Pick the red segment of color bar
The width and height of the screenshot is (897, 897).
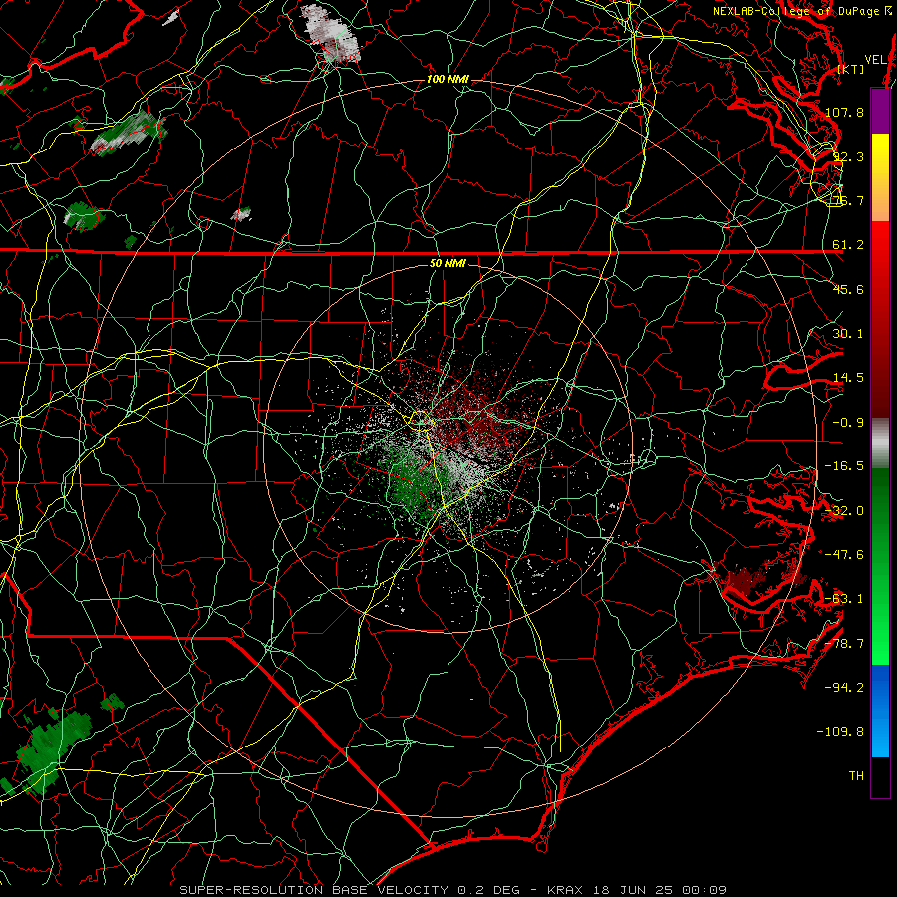(x=880, y=320)
